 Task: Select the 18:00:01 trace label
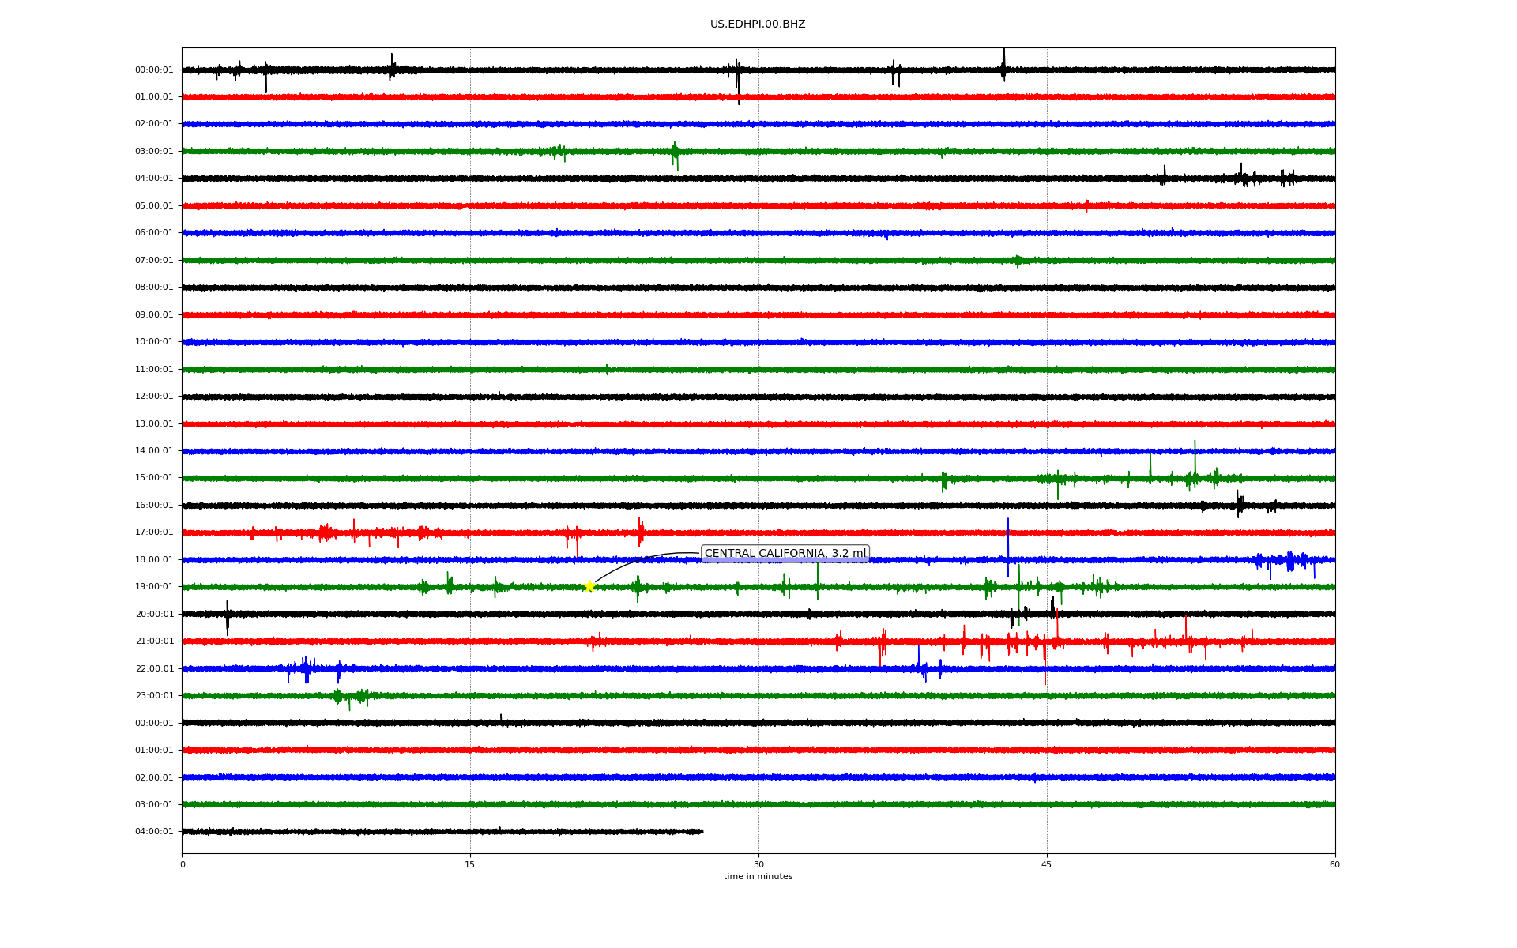pos(154,560)
